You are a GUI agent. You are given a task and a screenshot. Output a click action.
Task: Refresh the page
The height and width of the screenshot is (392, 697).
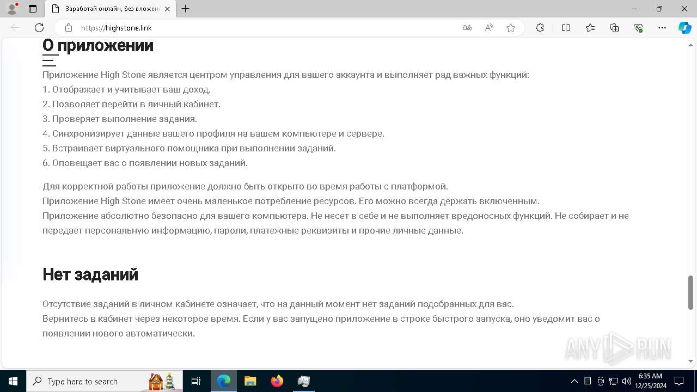(39, 28)
